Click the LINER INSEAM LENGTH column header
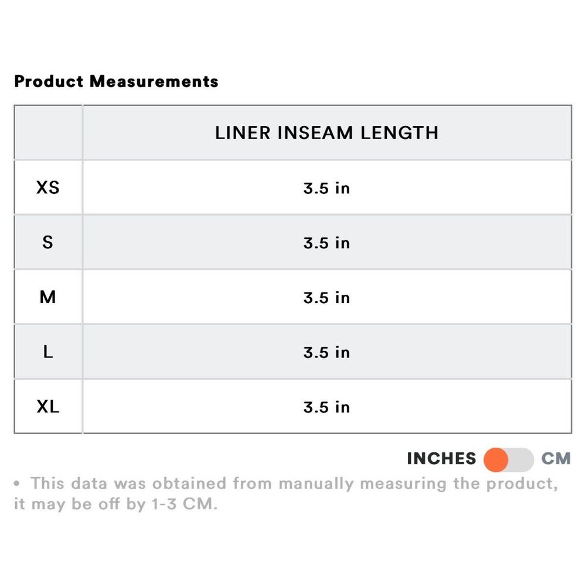 326,132
